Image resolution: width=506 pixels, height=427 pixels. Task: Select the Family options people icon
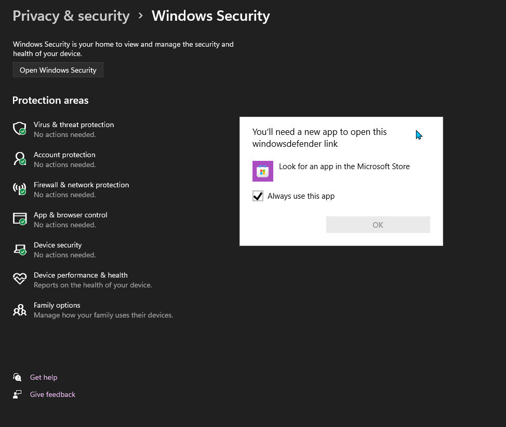point(19,309)
